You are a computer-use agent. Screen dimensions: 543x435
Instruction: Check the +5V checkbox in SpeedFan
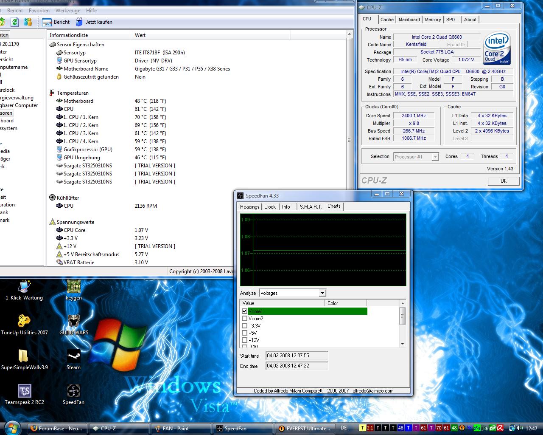(244, 333)
